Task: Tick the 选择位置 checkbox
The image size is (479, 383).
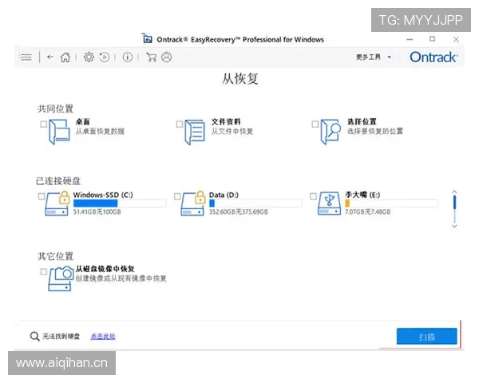Action: [315, 124]
